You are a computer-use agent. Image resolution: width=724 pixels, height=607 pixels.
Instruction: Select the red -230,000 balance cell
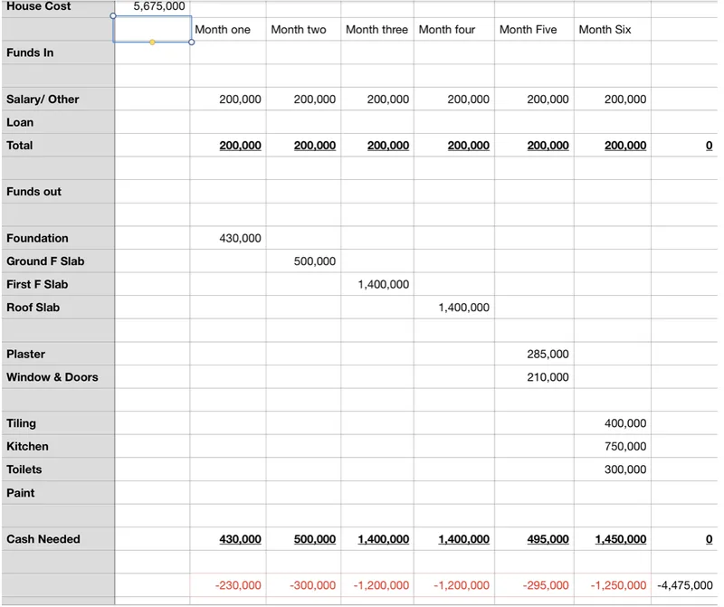click(228, 585)
